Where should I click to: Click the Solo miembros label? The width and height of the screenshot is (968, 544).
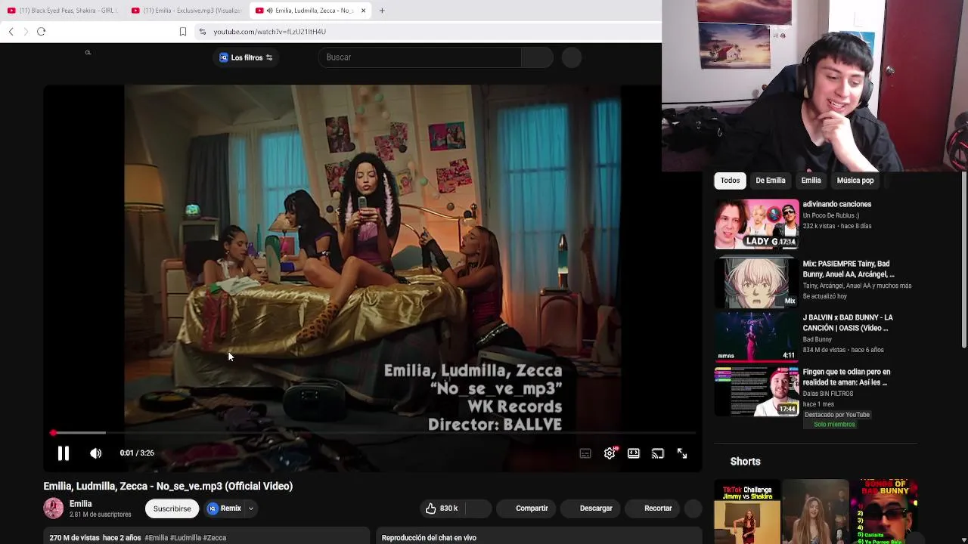click(834, 425)
